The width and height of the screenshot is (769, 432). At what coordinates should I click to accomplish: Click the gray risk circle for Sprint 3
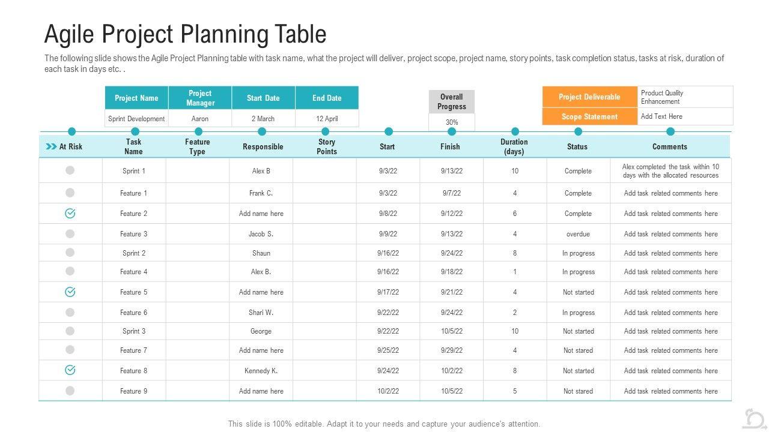70,331
